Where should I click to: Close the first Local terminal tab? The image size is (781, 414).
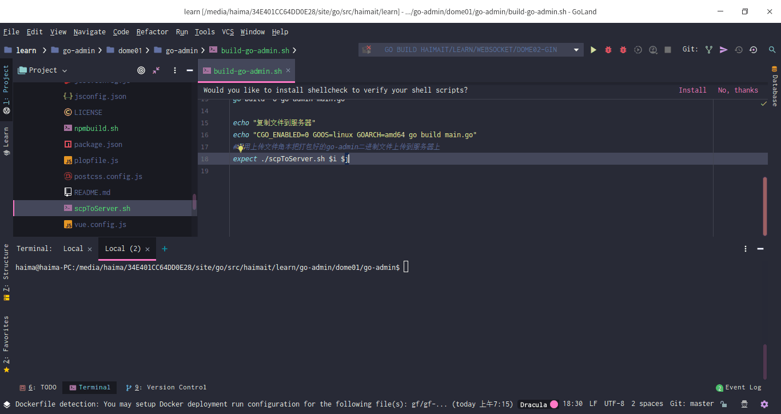click(89, 249)
